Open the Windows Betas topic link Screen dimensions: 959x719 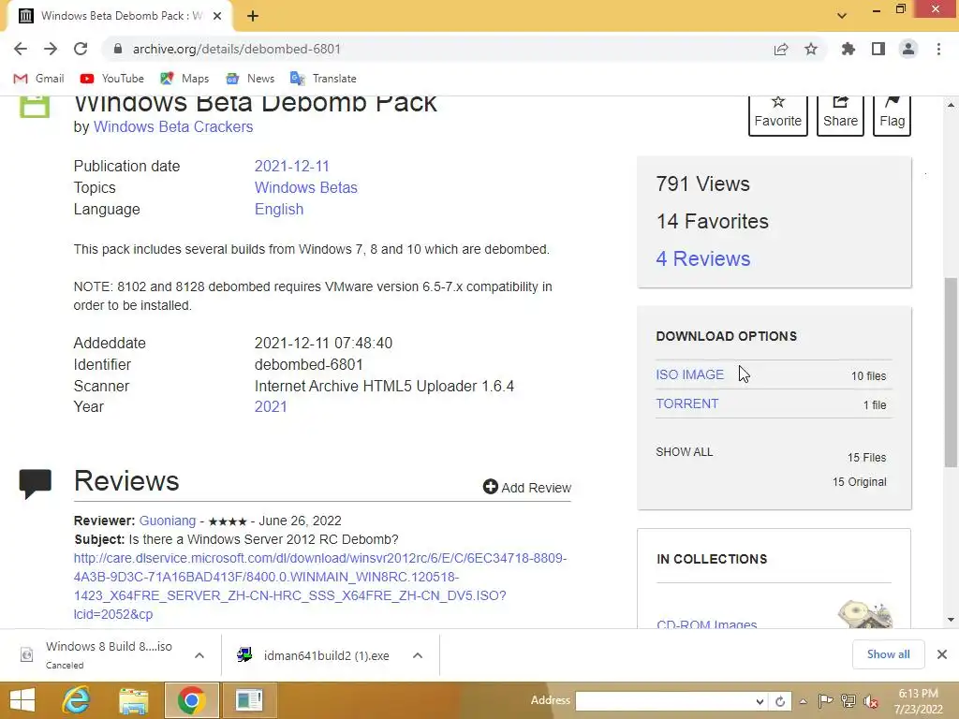coord(306,187)
